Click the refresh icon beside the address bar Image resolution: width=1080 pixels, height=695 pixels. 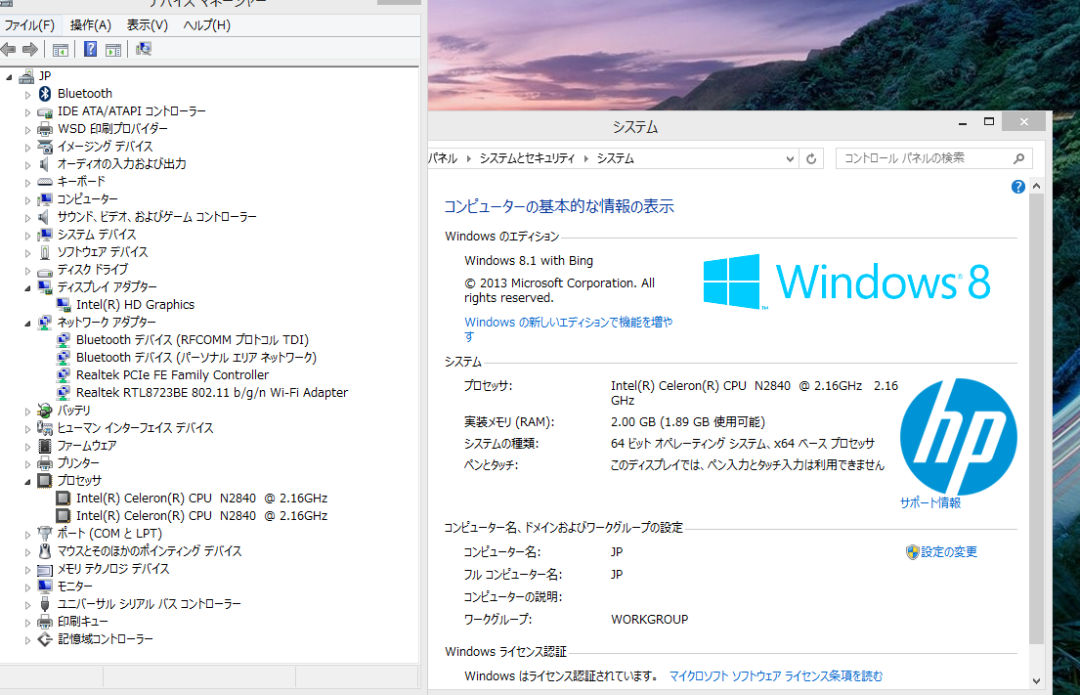(811, 159)
